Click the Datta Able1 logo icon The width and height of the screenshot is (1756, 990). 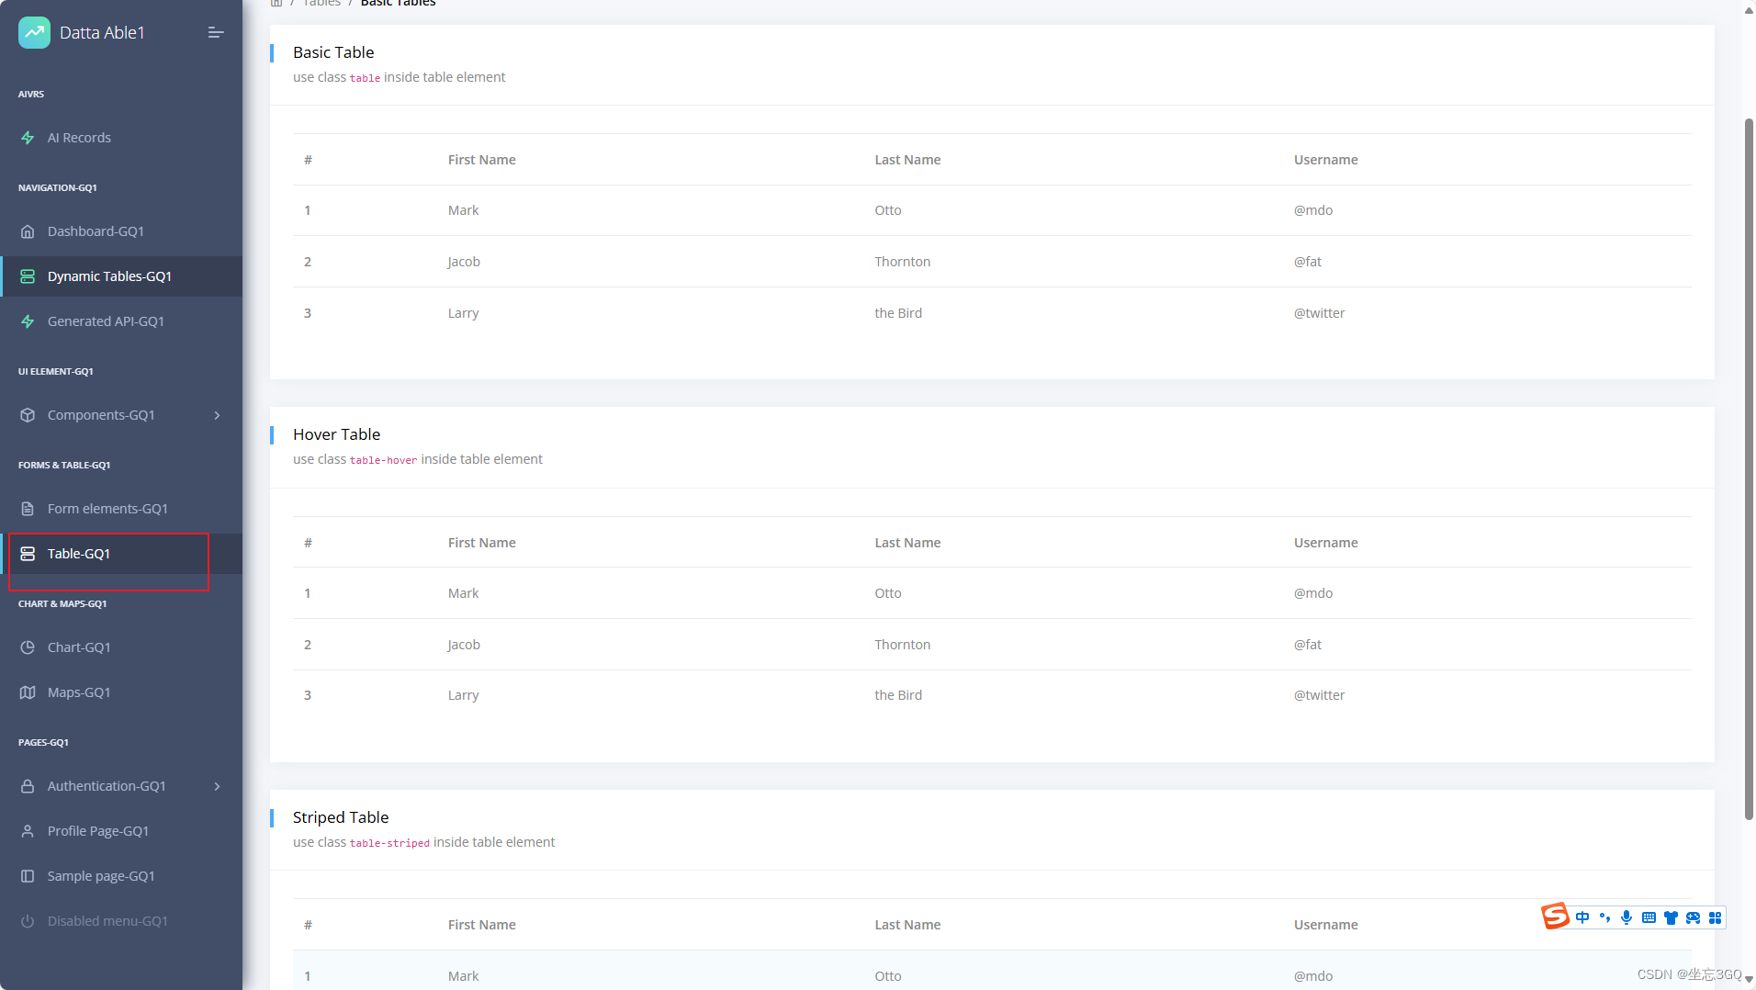pyautogui.click(x=34, y=32)
